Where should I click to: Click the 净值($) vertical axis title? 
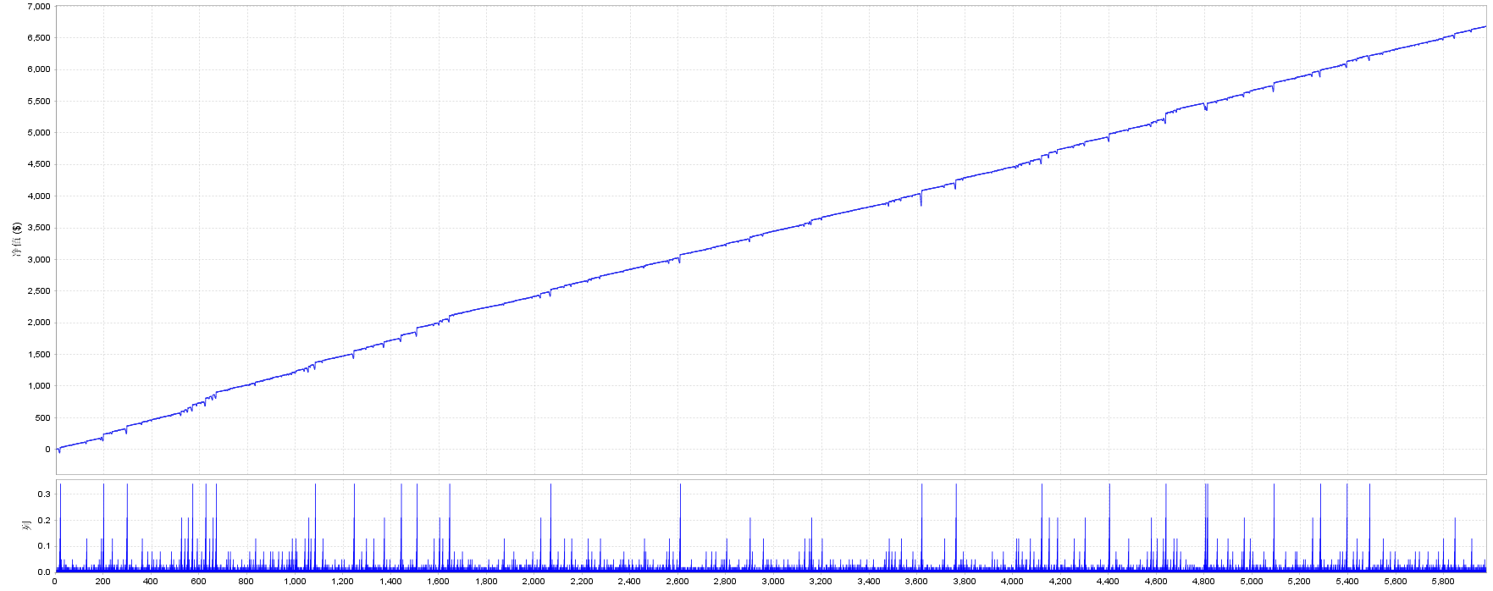(17, 240)
